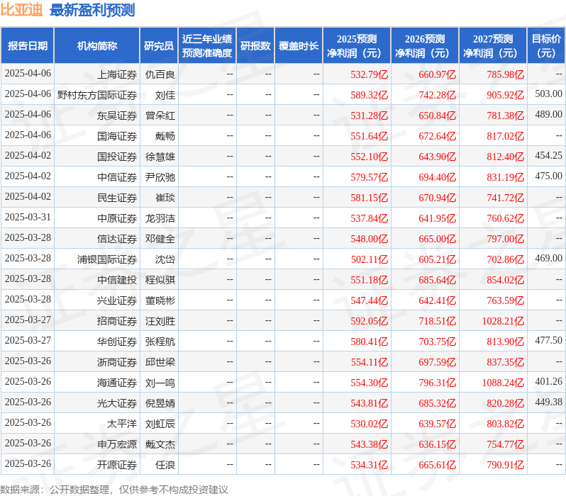Select the 研究员 column header

pos(159,45)
